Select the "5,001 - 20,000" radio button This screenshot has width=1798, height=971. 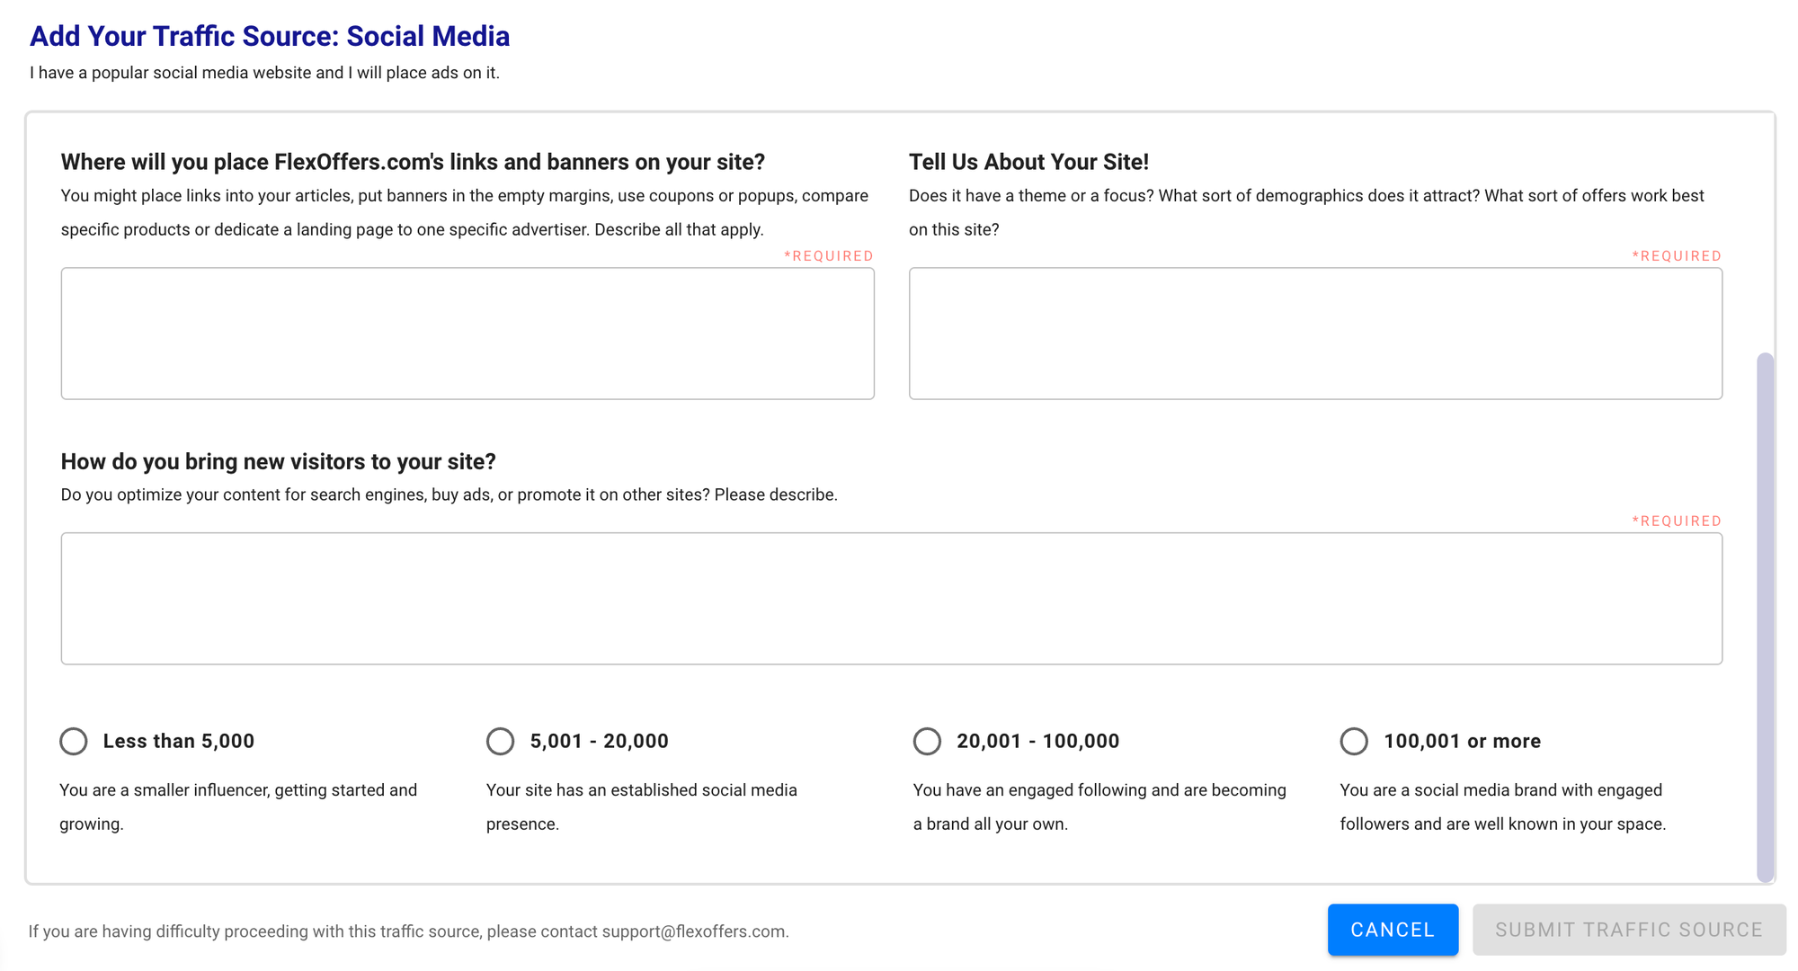(x=500, y=741)
